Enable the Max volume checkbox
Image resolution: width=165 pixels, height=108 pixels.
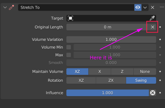(x=69, y=55)
